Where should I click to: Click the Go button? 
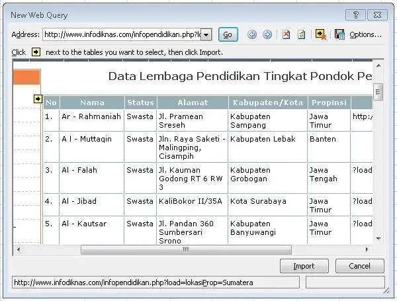(228, 34)
